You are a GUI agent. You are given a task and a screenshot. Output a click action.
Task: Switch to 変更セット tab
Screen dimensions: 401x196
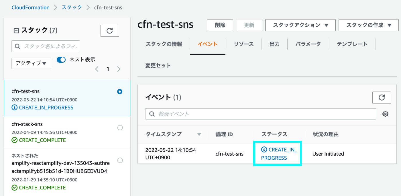point(158,66)
